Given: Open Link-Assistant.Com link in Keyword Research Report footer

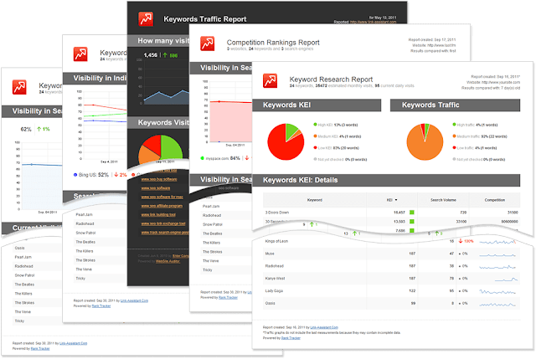Looking at the screenshot, I should (x=324, y=327).
